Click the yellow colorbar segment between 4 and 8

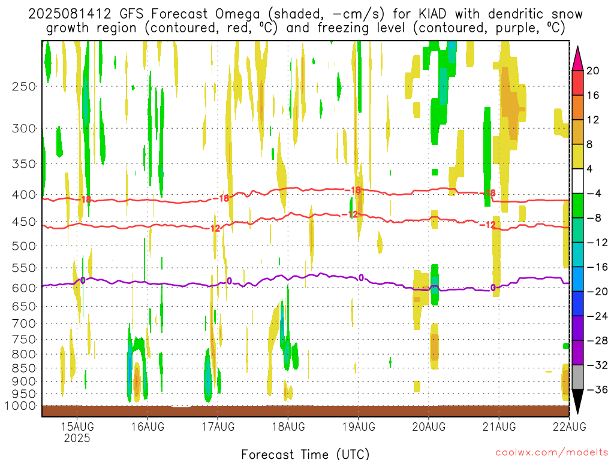pyautogui.click(x=577, y=156)
